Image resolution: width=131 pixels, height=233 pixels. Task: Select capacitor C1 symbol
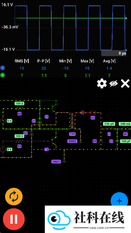117,141
